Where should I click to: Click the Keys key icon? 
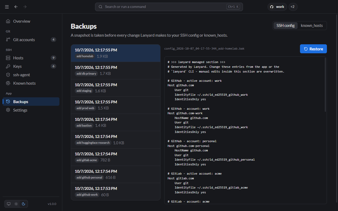coord(8,66)
